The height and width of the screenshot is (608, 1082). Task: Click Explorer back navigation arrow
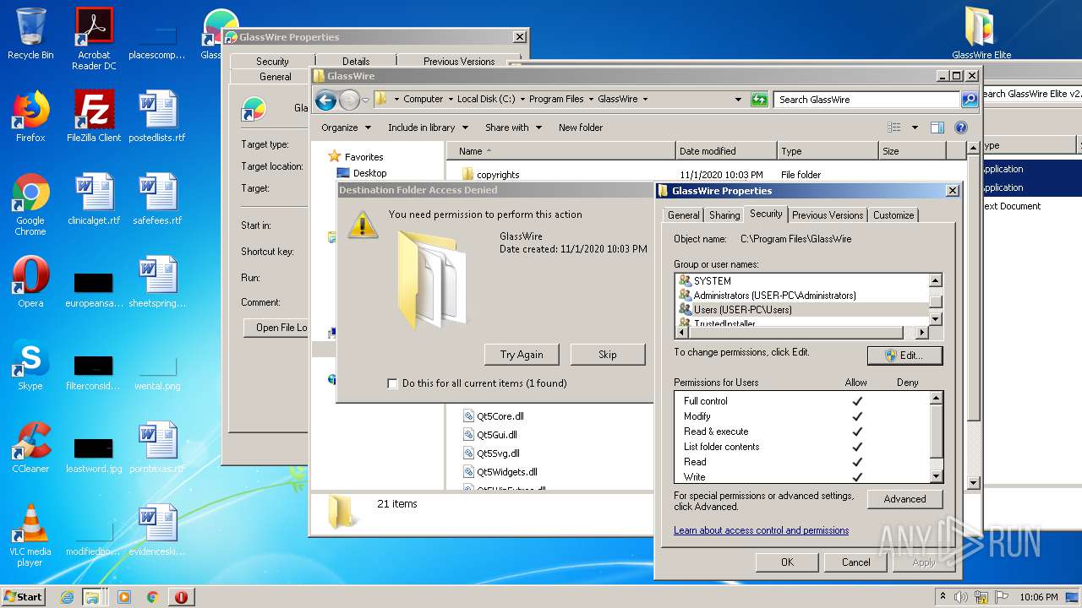pos(325,100)
